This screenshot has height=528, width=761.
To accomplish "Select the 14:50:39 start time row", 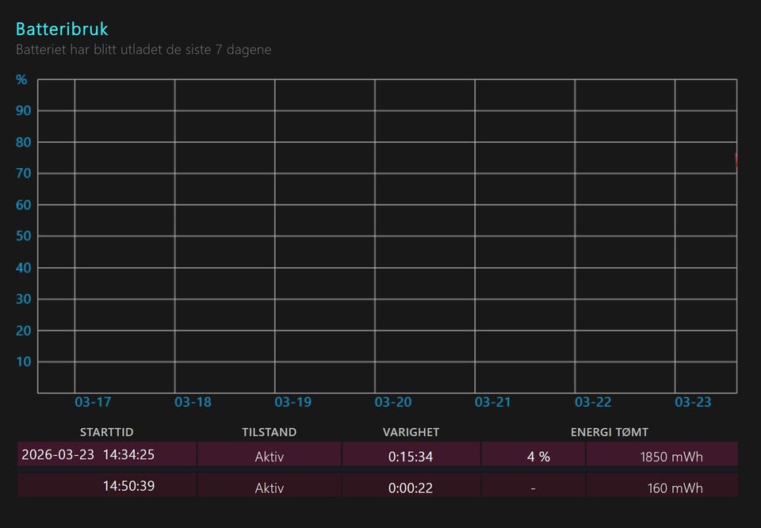I will (x=128, y=486).
